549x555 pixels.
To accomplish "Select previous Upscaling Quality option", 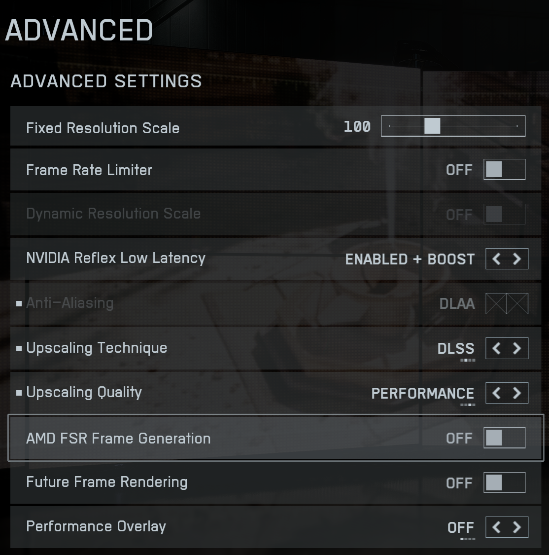I will click(496, 393).
